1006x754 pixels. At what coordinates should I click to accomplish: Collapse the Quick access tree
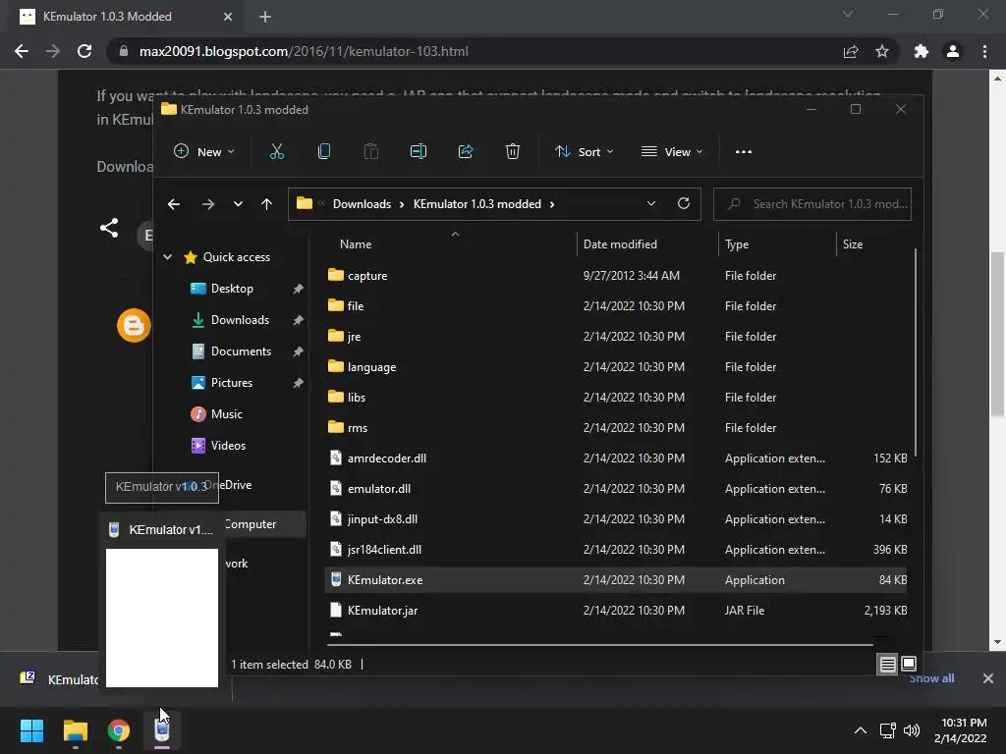[167, 257]
